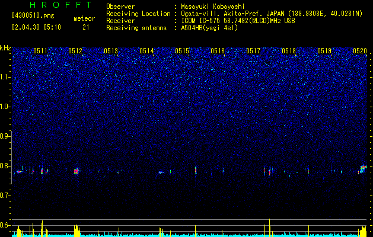Click the 0.8 frequency axis label
This screenshot has height=237, width=373.
5,166
